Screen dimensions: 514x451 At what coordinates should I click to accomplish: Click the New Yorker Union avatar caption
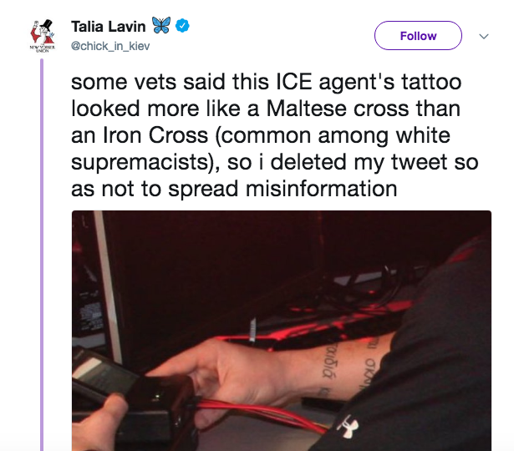click(43, 48)
